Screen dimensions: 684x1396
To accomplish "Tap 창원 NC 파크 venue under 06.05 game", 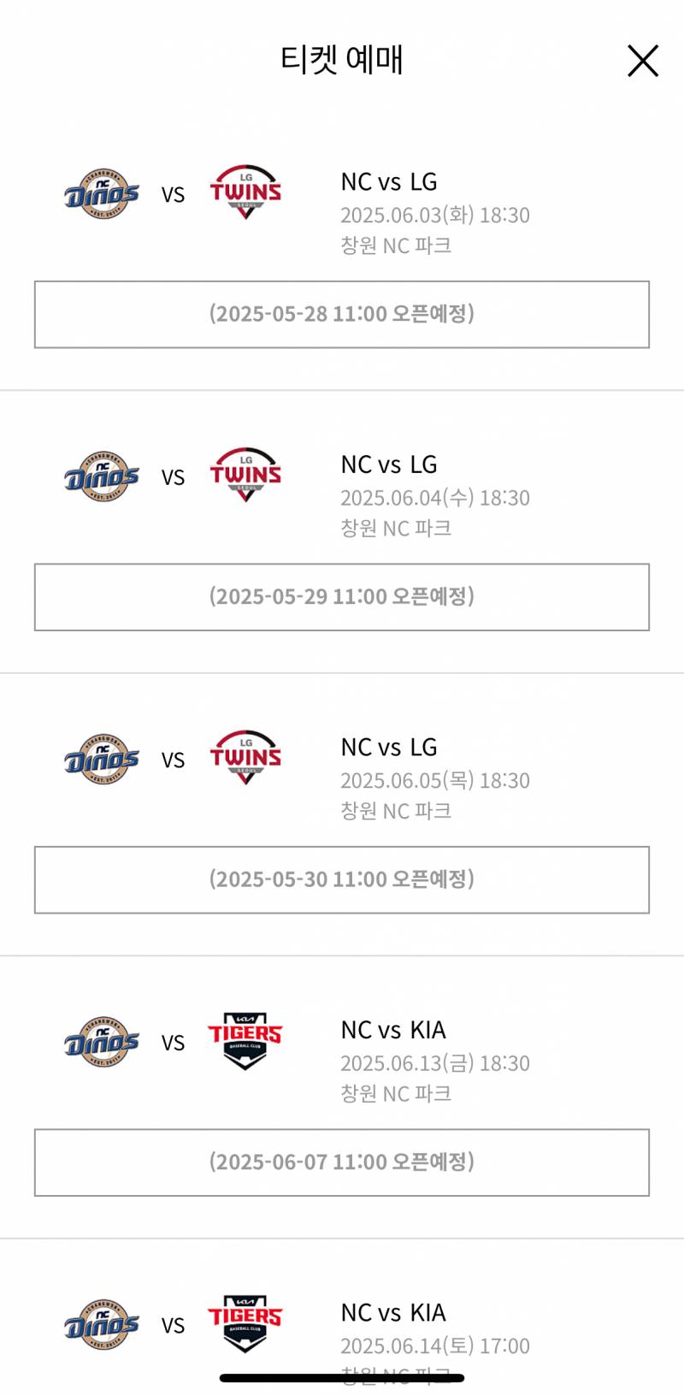I will [396, 811].
